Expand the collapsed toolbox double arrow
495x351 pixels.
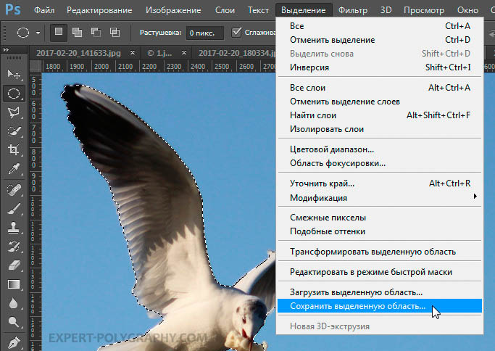(x=6, y=49)
